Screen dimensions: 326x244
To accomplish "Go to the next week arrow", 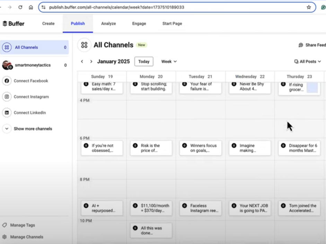I will coord(91,62).
